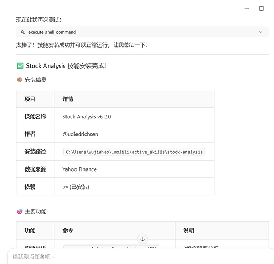Maximize the application window

pos(261,8)
